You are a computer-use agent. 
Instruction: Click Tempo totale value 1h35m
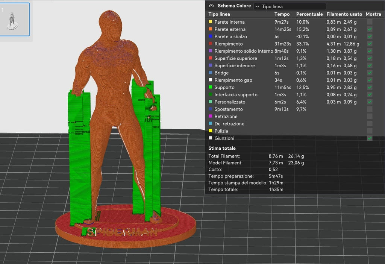pyautogui.click(x=276, y=189)
